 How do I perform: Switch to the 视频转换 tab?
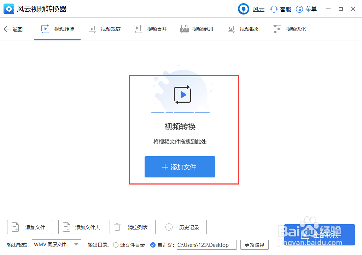coord(58,29)
